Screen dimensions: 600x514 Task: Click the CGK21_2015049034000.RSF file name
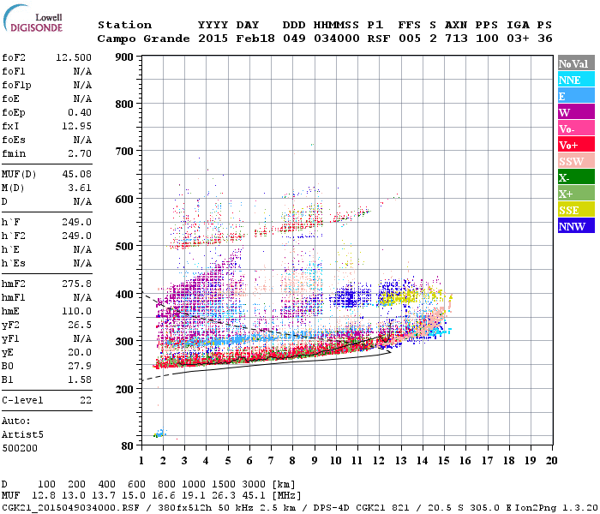pos(70,507)
